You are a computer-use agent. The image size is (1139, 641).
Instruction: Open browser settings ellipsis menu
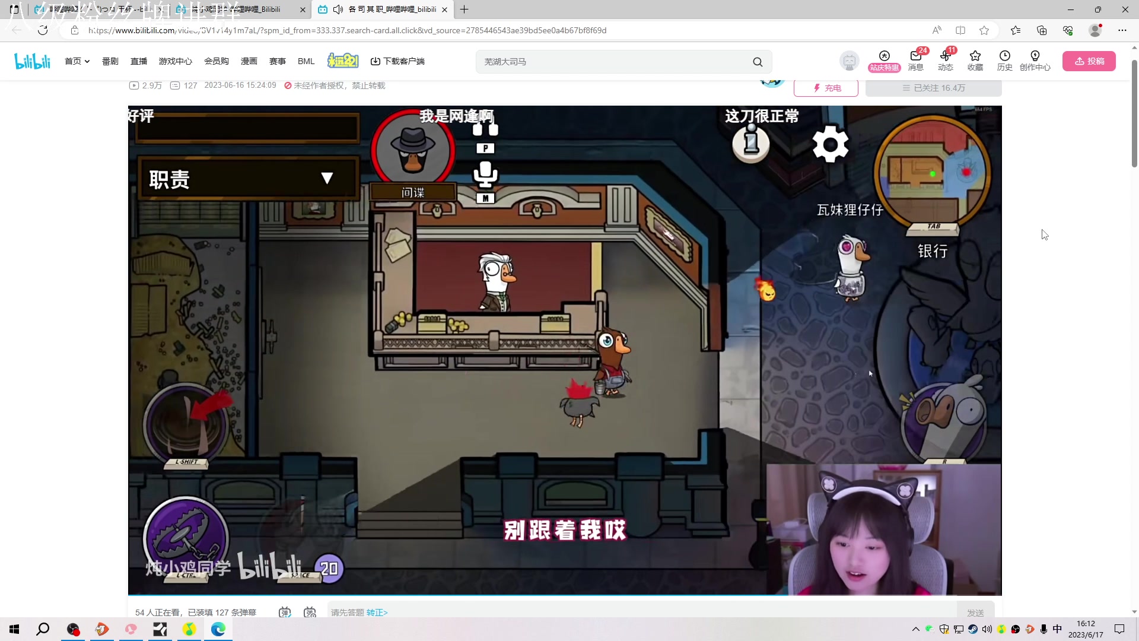1122,30
